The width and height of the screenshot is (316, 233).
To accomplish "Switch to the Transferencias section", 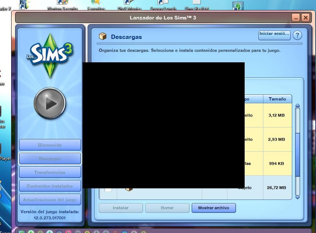I will (50, 172).
